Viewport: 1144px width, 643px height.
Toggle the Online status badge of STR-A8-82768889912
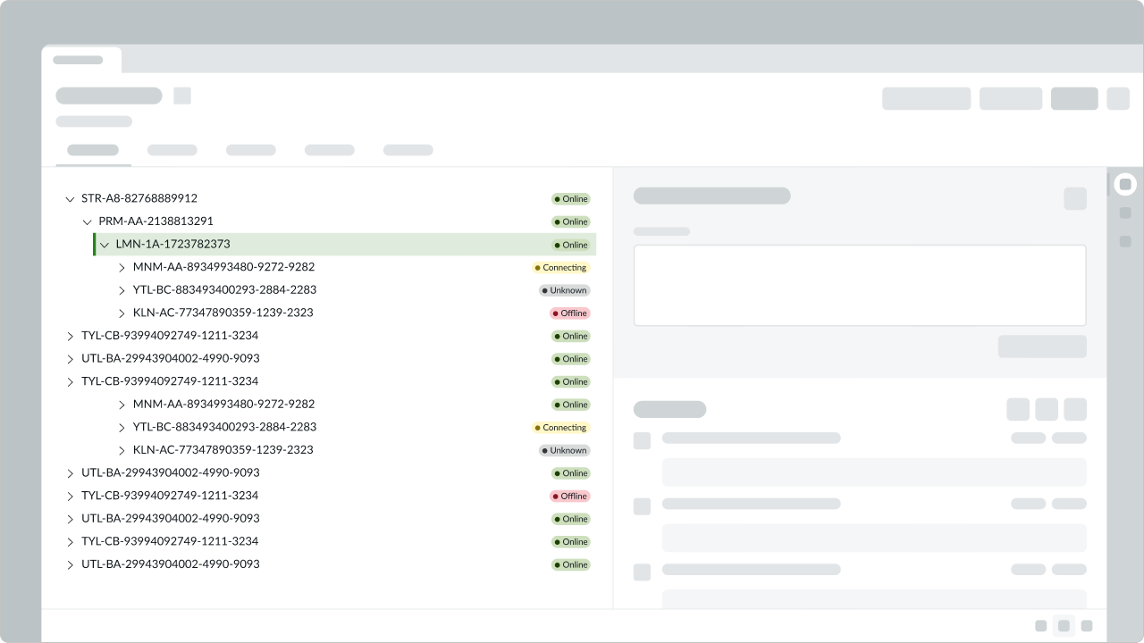[570, 198]
